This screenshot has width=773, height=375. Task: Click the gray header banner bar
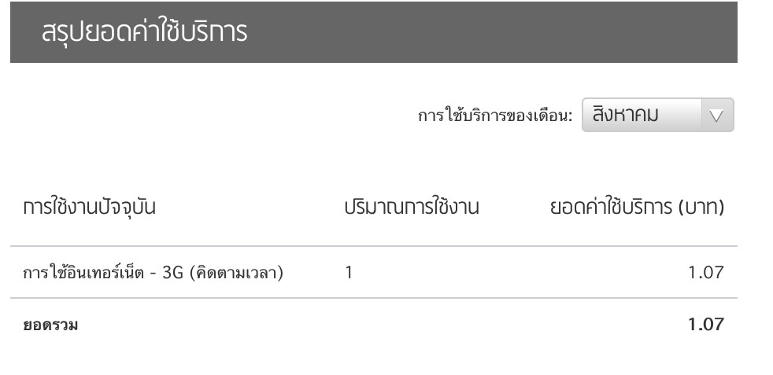tap(374, 32)
